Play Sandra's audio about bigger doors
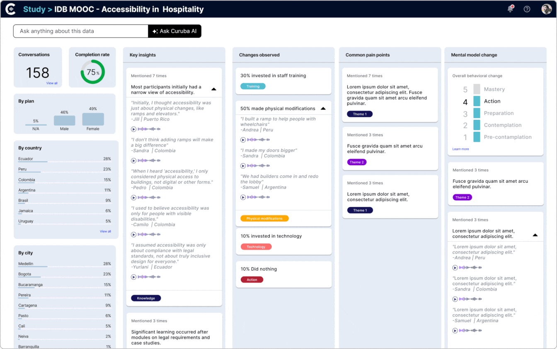The height and width of the screenshot is (349, 557). click(243, 166)
